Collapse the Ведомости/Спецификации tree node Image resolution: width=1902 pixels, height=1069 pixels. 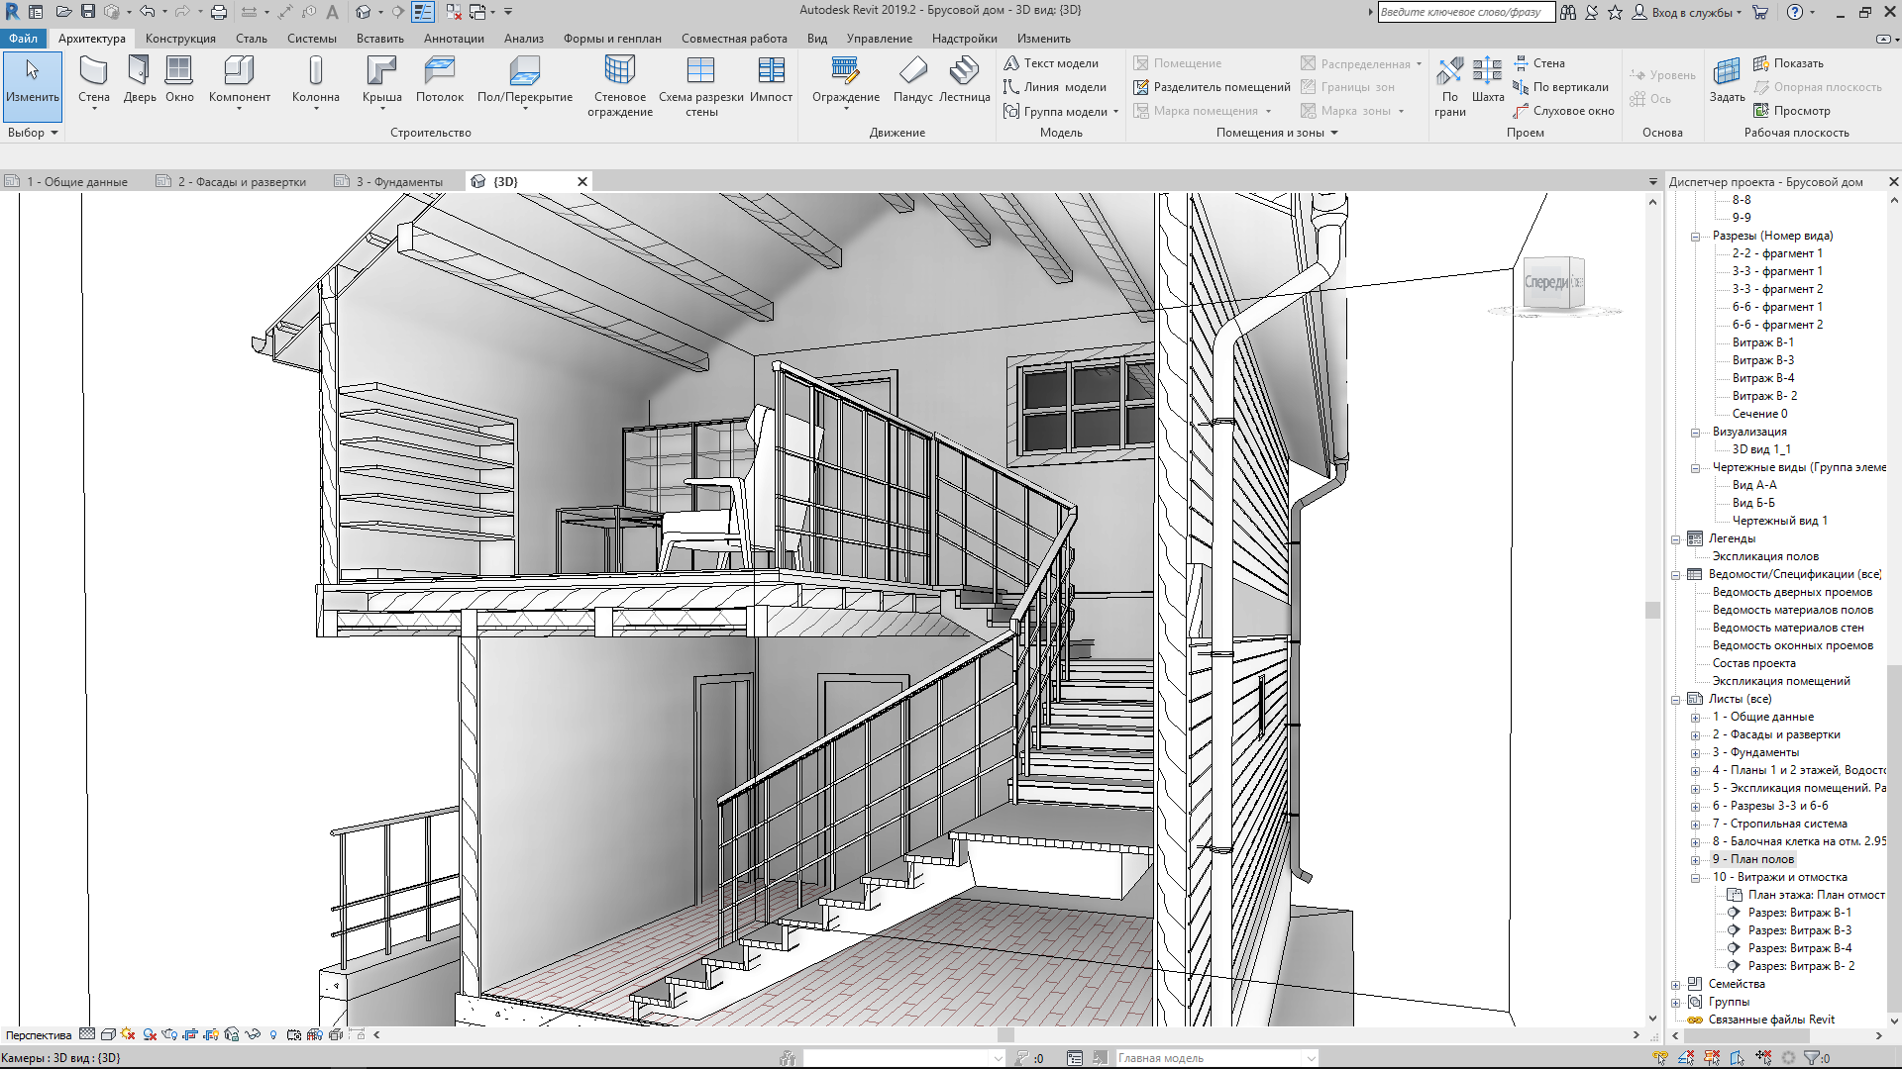click(x=1676, y=575)
